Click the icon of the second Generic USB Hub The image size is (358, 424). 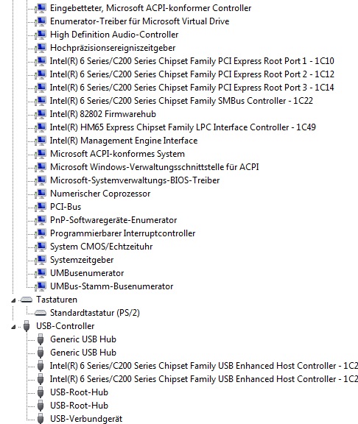coord(41,353)
